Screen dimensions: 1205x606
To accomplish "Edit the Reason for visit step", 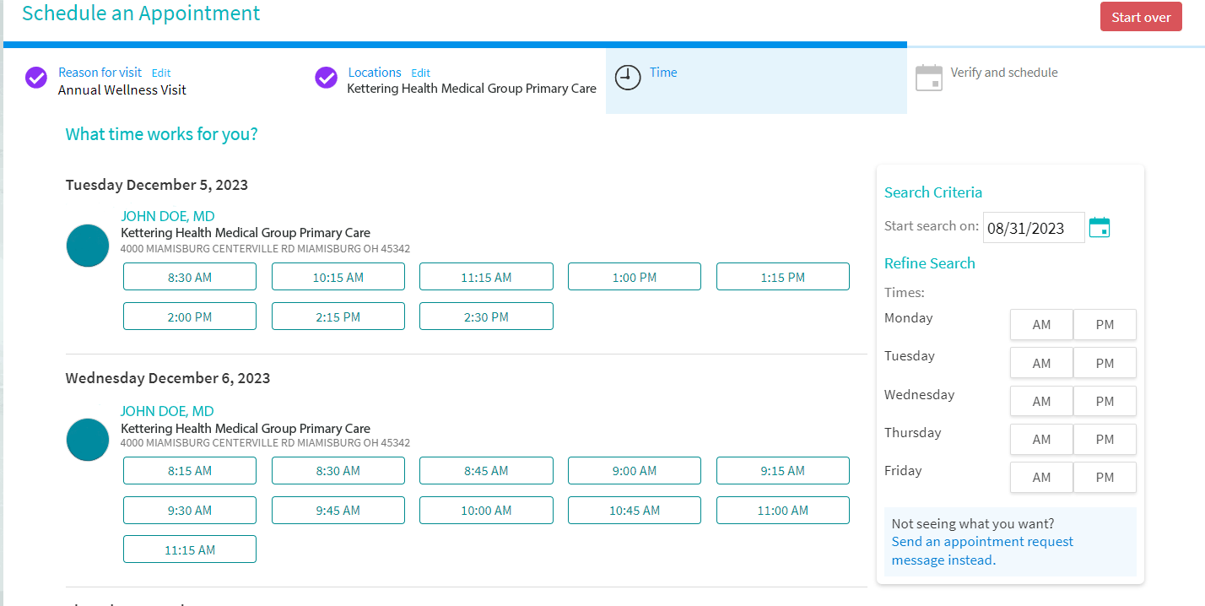I will [x=161, y=73].
